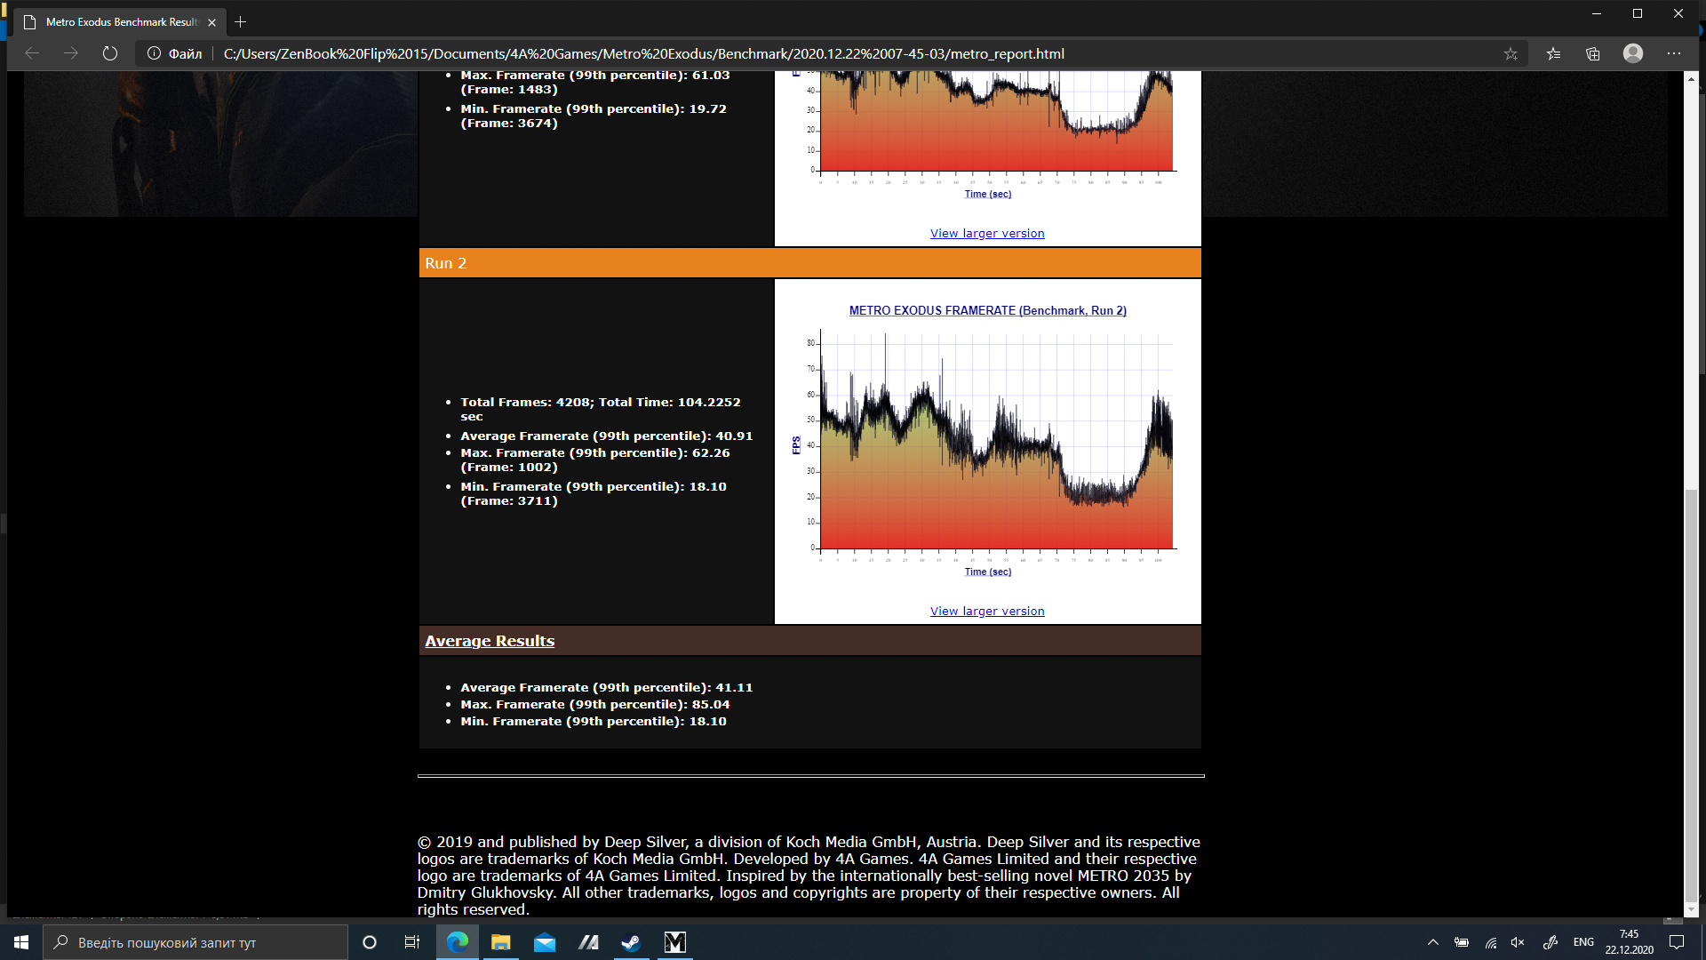This screenshot has width=1706, height=960.
Task: Select the Min Framerate 19.72 line
Action: click(594, 116)
